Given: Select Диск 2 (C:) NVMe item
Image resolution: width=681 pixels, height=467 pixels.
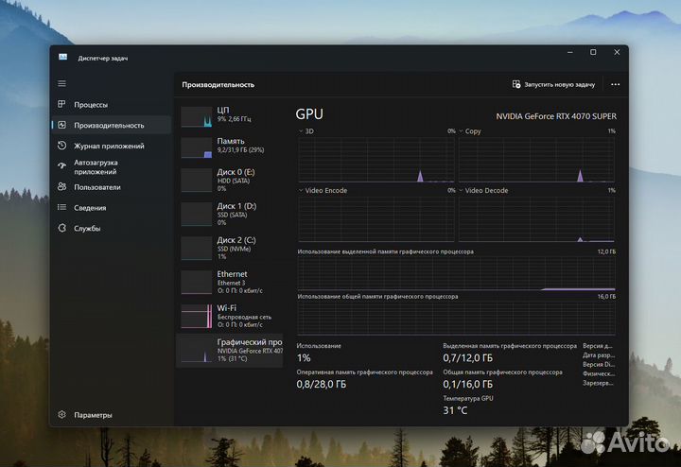Looking at the screenshot, I should (230, 248).
